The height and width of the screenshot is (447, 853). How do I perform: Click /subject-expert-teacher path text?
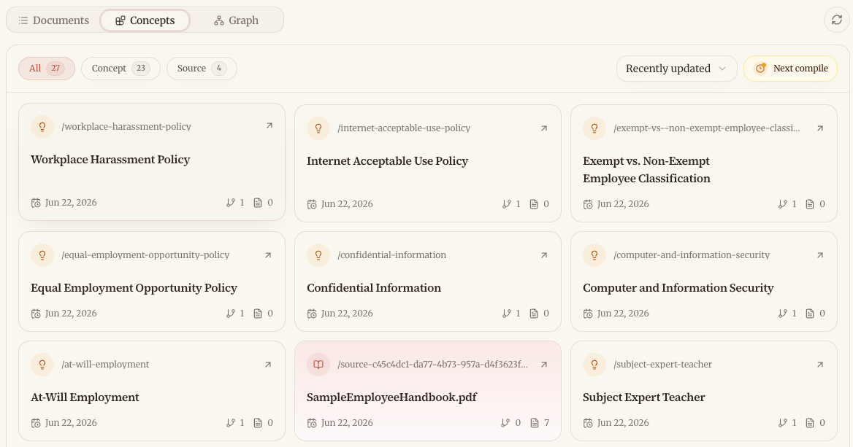click(x=662, y=365)
